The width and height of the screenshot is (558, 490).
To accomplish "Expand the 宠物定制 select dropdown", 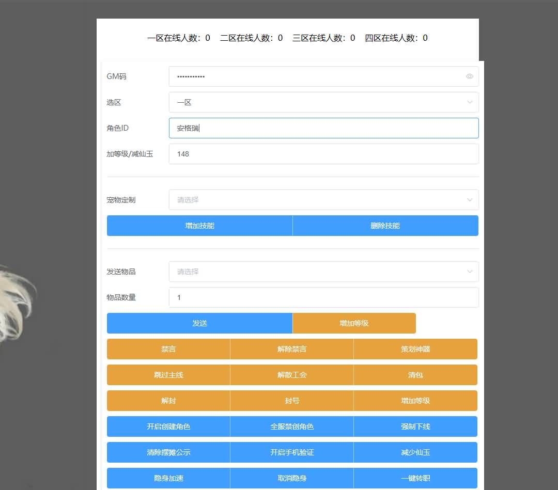I will 323,200.
